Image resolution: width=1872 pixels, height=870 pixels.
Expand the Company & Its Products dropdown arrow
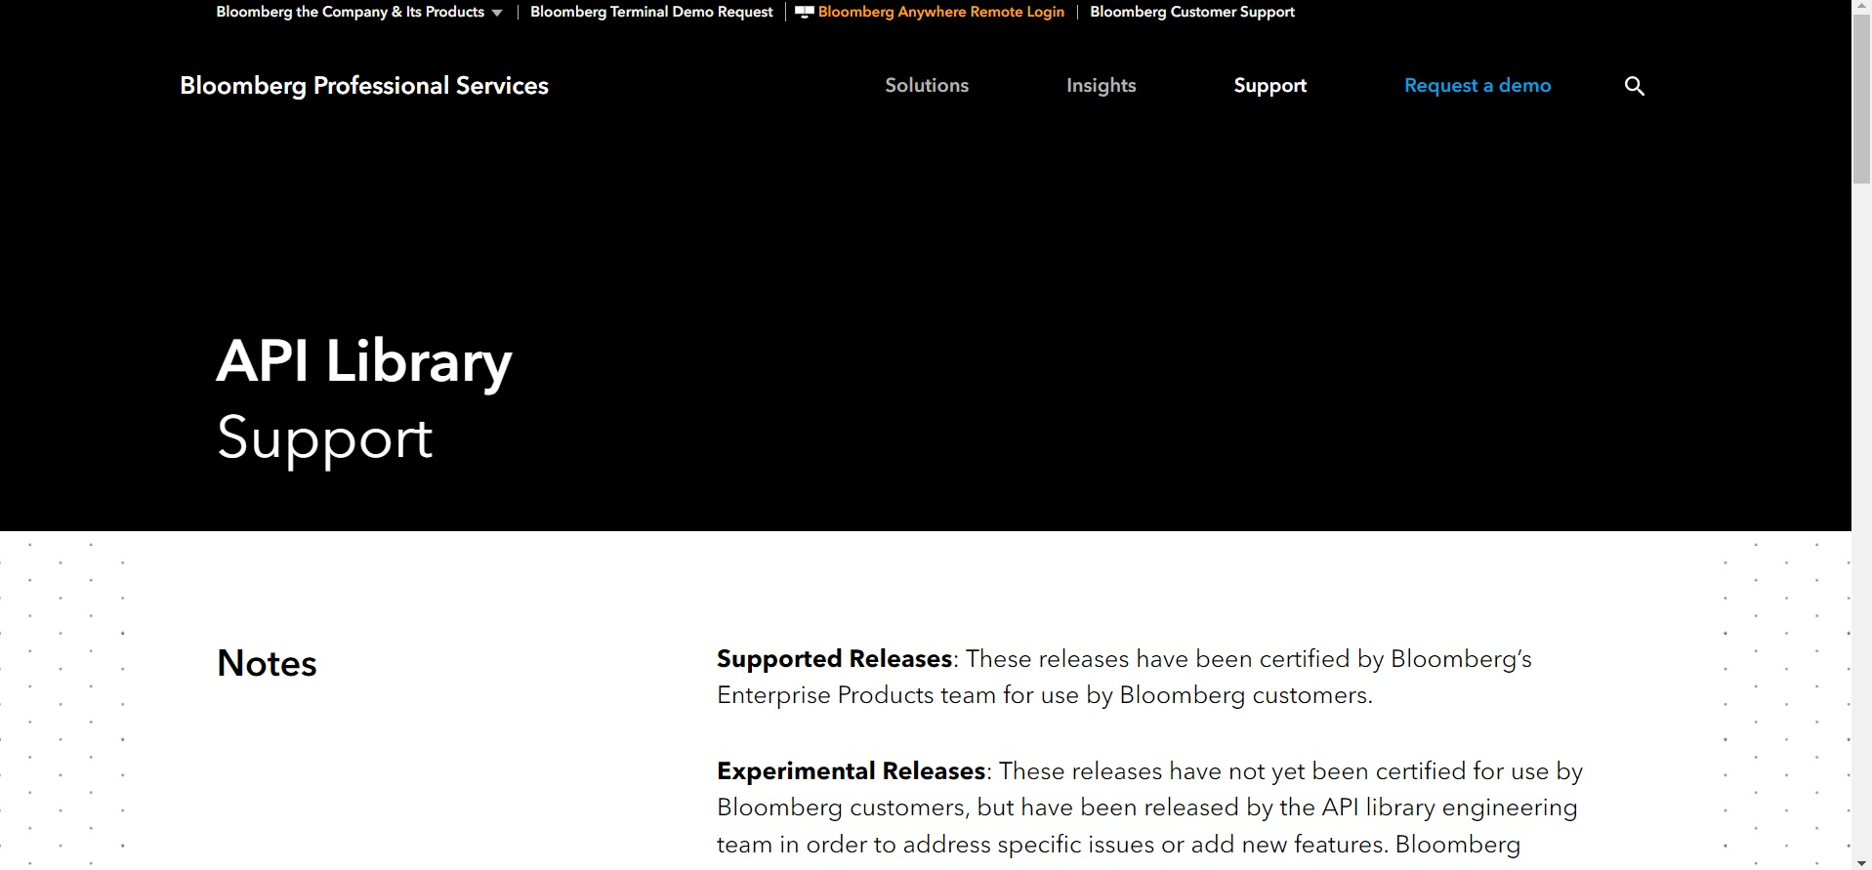(x=497, y=13)
